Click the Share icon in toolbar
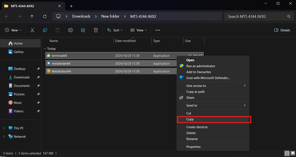 [x=83, y=30]
